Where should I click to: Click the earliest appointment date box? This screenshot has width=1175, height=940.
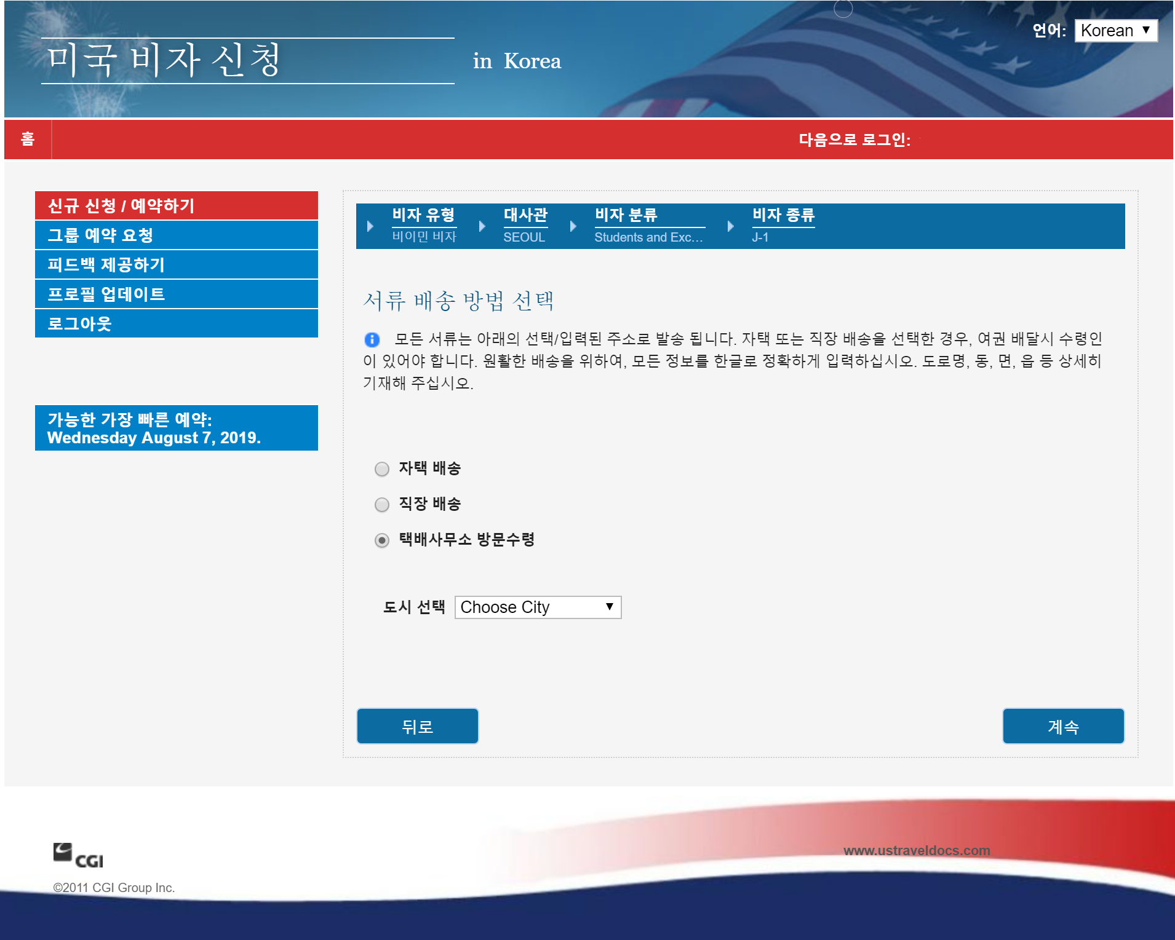pos(177,428)
